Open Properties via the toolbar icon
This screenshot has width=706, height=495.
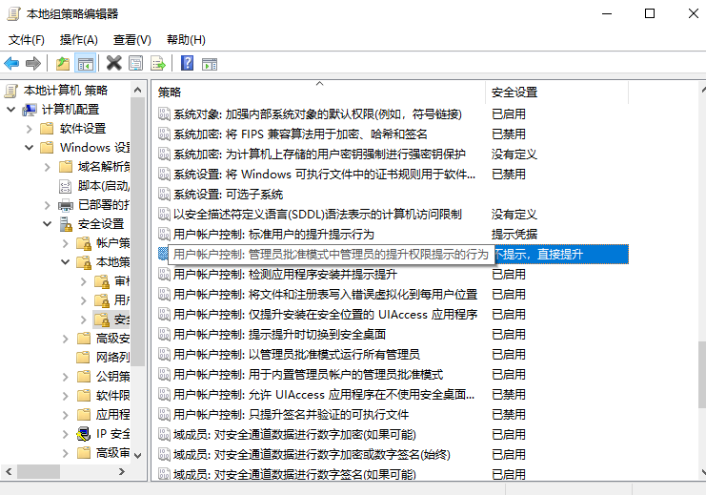[135, 64]
